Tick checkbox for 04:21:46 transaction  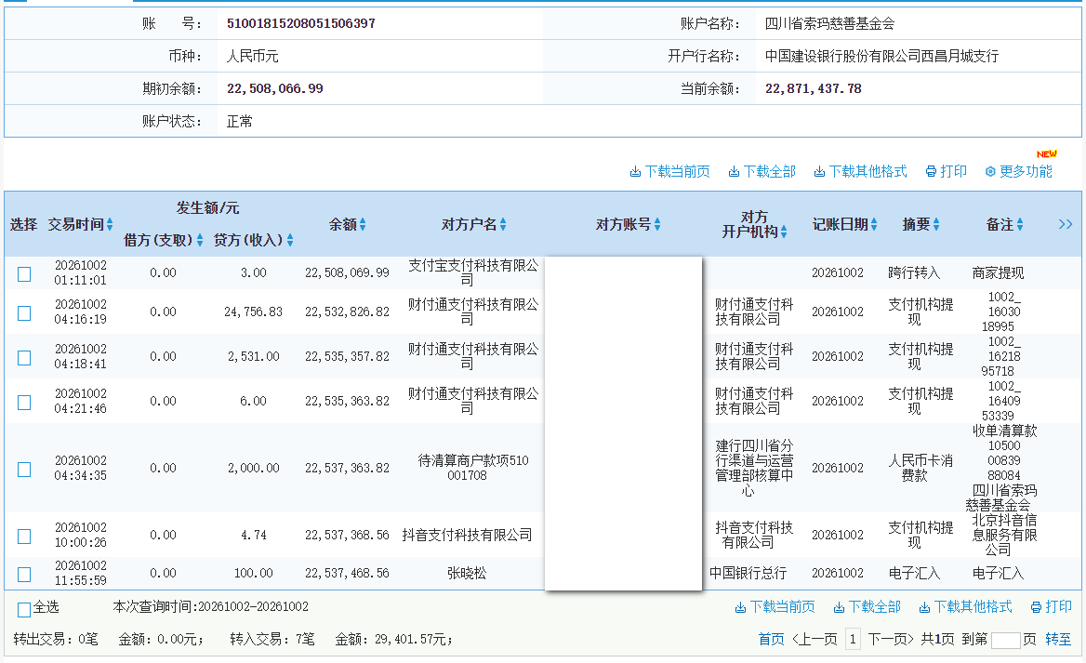(x=24, y=403)
